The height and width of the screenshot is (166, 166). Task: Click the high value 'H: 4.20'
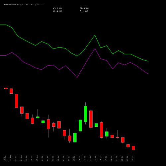(84, 9)
